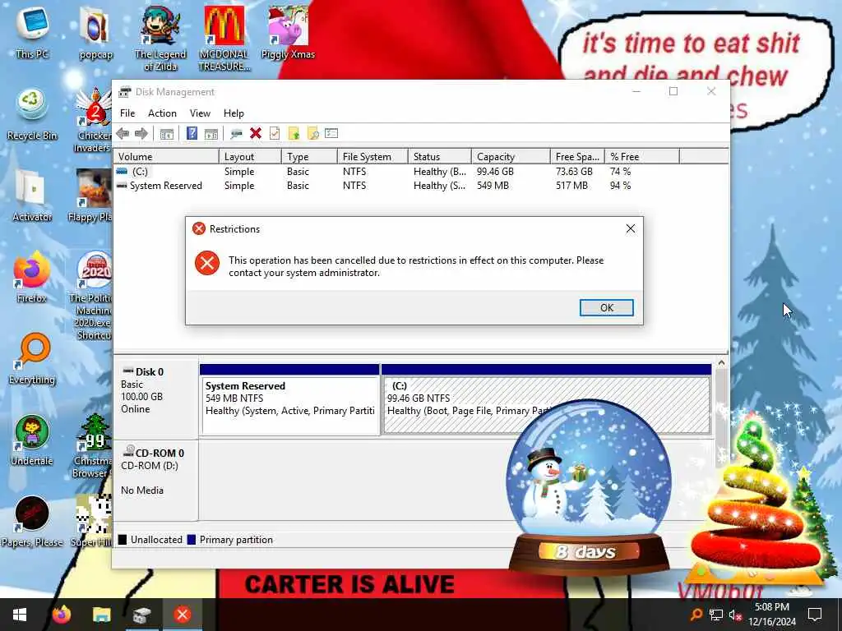Screen dimensions: 842x631
Task: Click the folder with green arrow toolbar icon
Action: [x=294, y=134]
